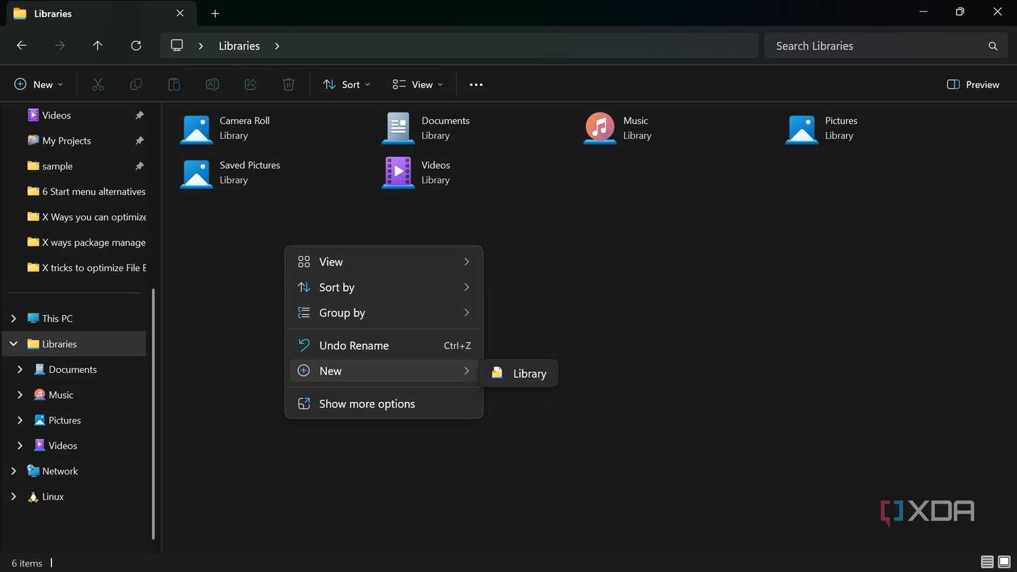Go up one level arrow
This screenshot has height=572, width=1017.
[x=98, y=45]
